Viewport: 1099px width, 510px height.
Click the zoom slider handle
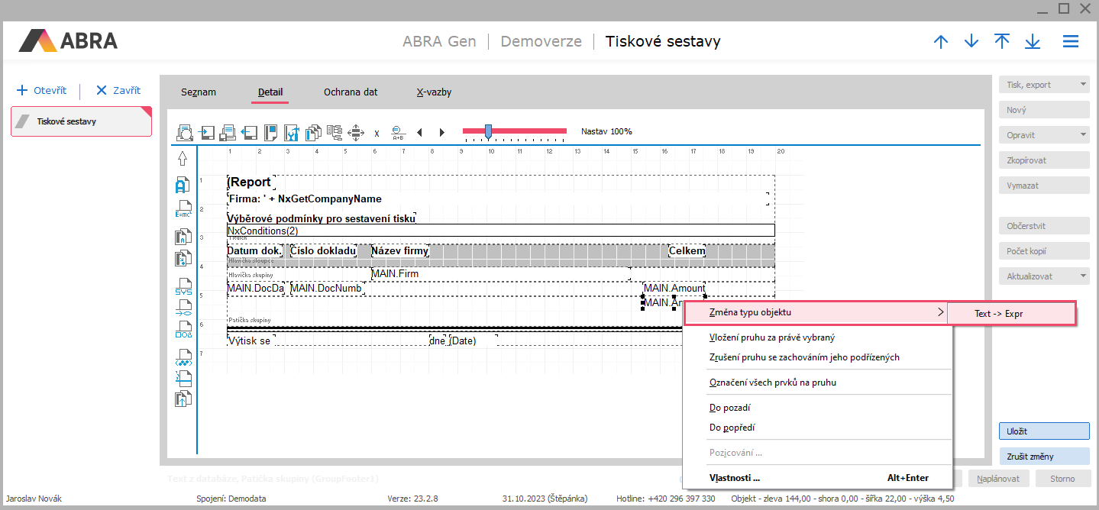click(488, 131)
